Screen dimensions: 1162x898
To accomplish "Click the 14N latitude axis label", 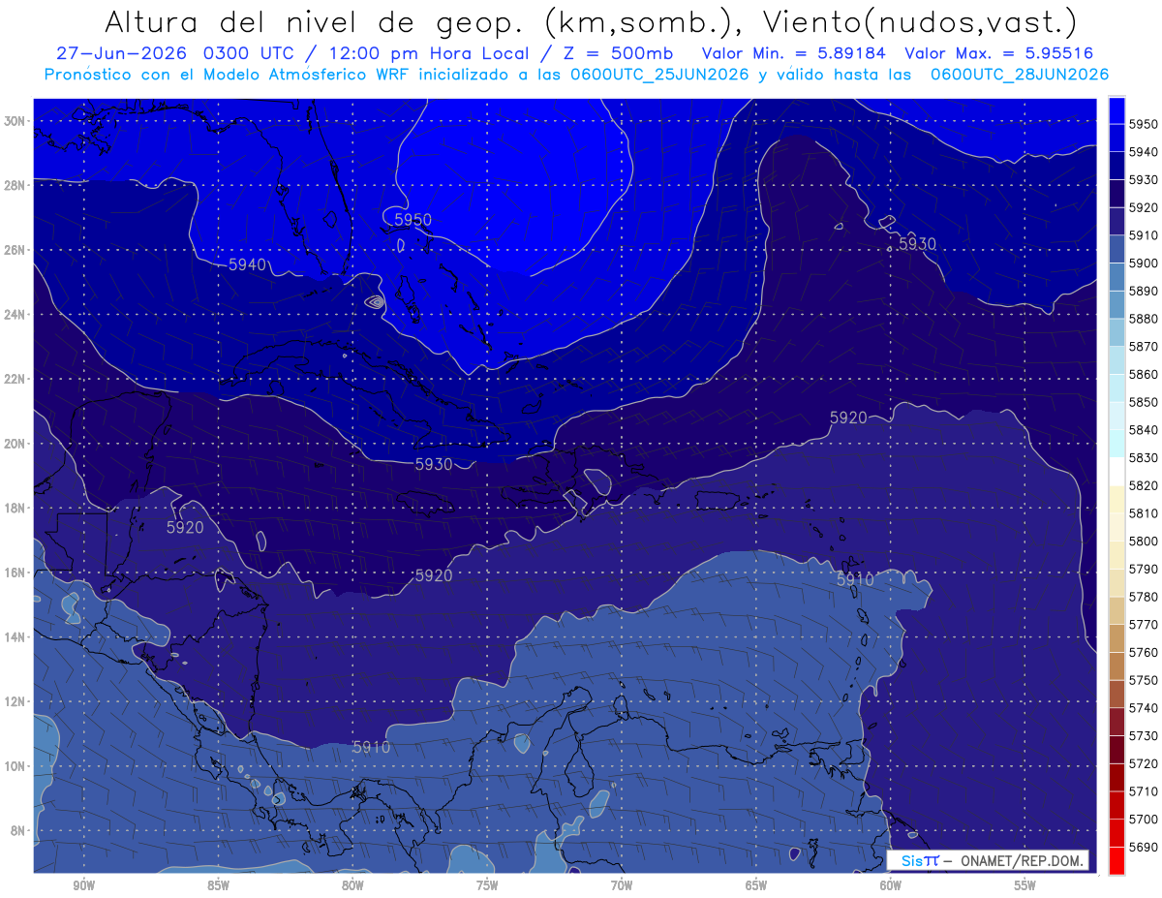I will [15, 637].
